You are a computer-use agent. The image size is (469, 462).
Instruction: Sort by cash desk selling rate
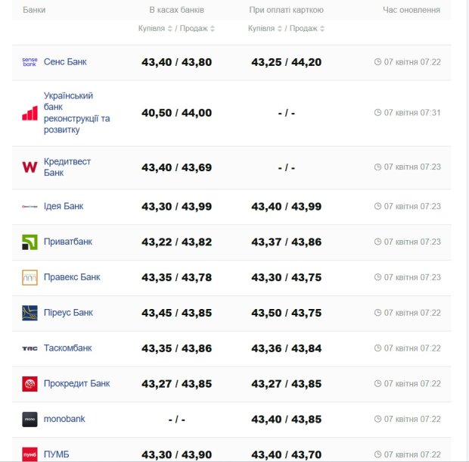[x=196, y=29]
